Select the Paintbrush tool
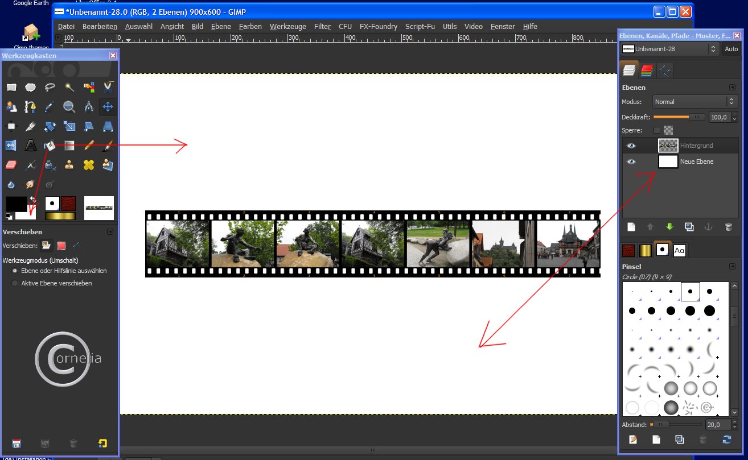This screenshot has width=748, height=460. [x=108, y=145]
